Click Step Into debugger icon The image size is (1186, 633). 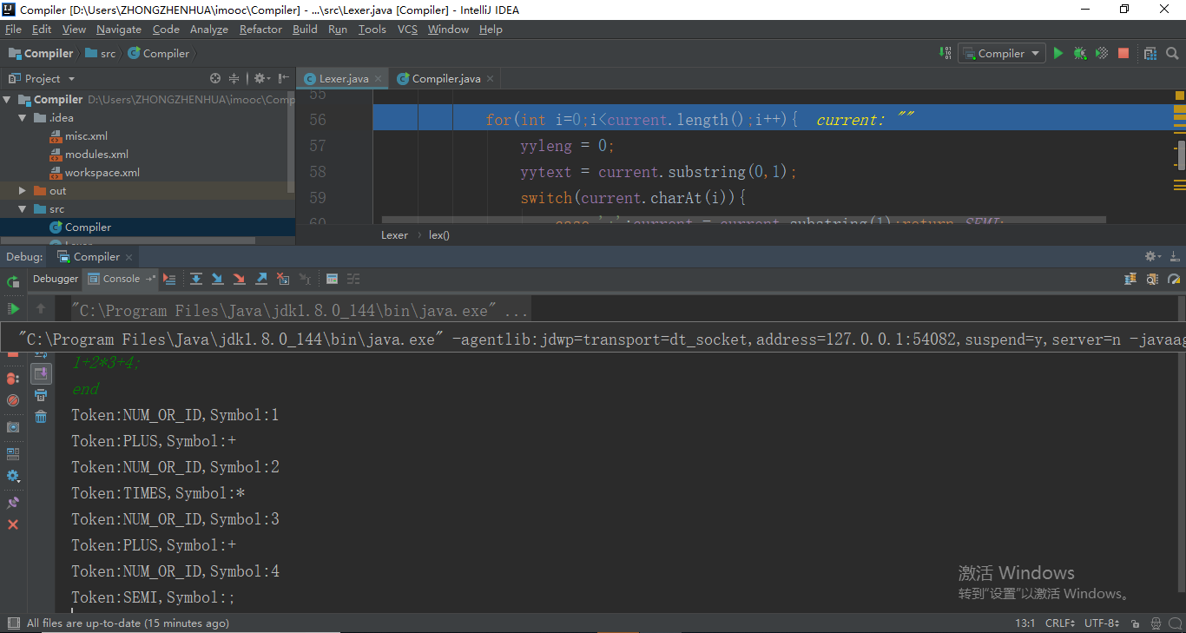(x=218, y=279)
